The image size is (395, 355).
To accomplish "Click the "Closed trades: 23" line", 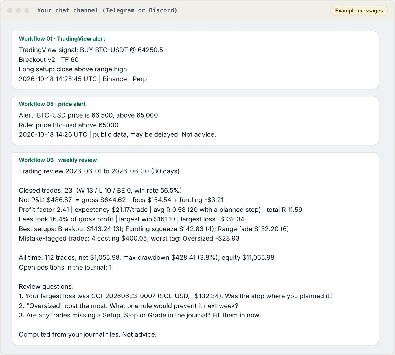I will (x=100, y=190).
